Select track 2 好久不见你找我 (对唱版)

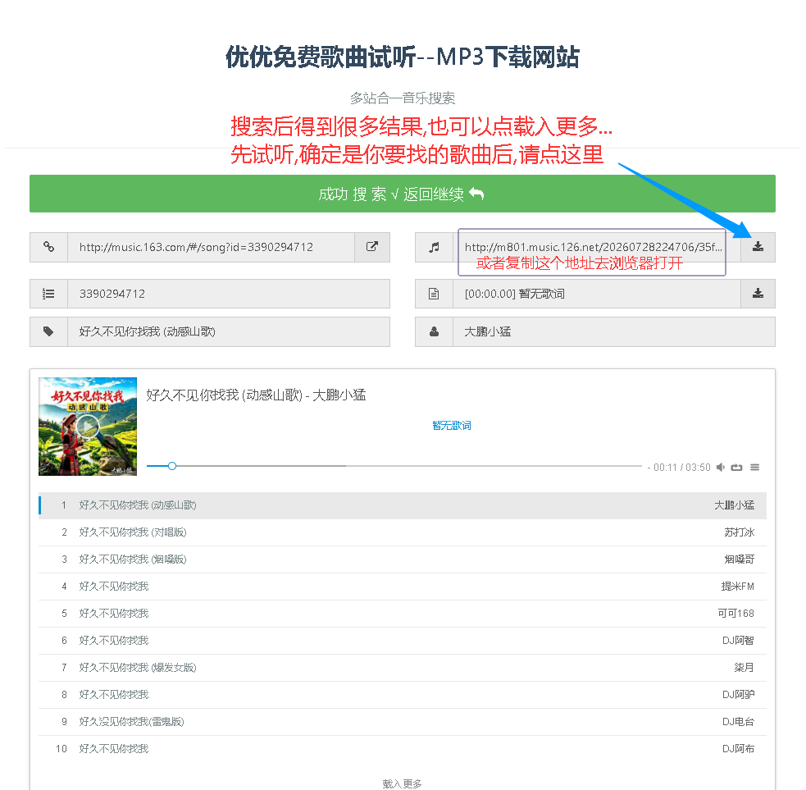[x=403, y=532]
